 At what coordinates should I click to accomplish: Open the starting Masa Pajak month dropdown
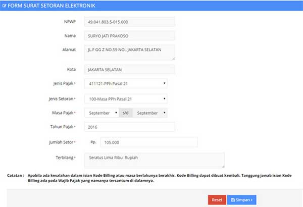[x=102, y=113]
